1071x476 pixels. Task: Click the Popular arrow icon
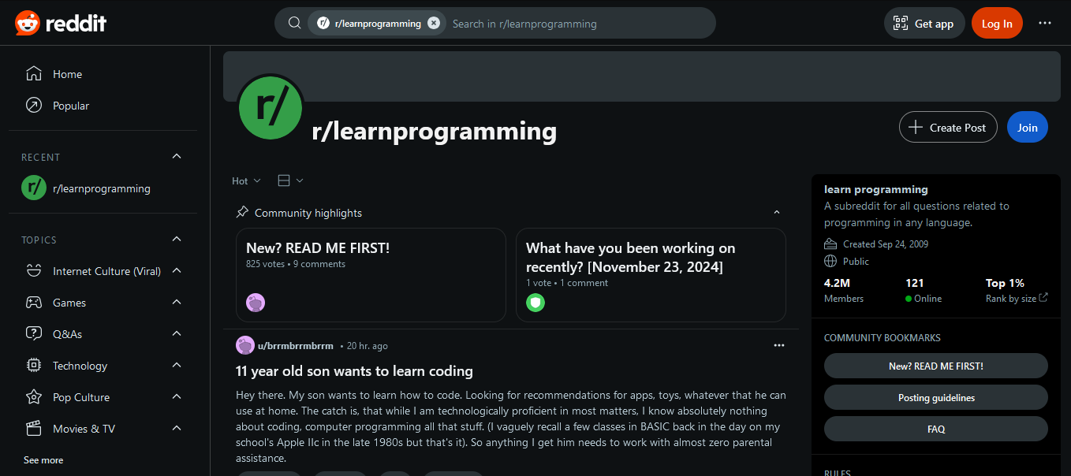tap(33, 106)
